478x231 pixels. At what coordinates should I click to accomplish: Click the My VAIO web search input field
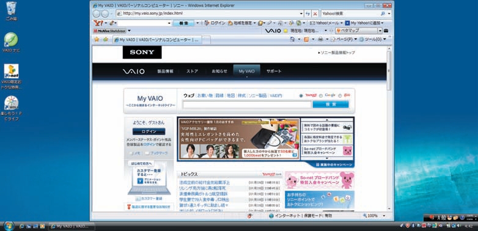coord(247,105)
